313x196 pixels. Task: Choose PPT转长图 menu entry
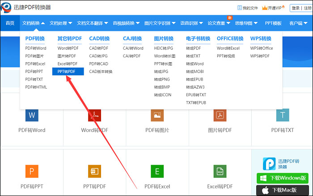163,64
